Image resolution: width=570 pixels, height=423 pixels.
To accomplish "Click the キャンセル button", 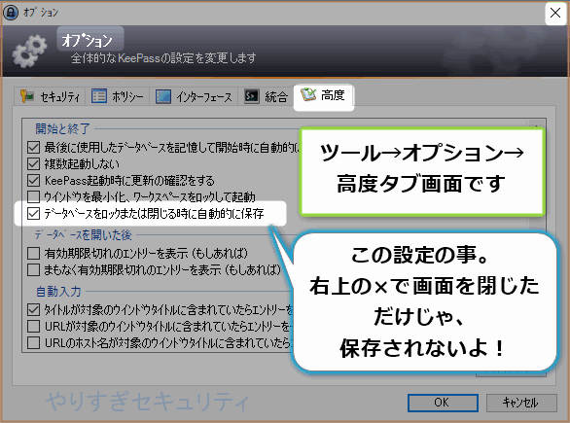I will pos(521,403).
